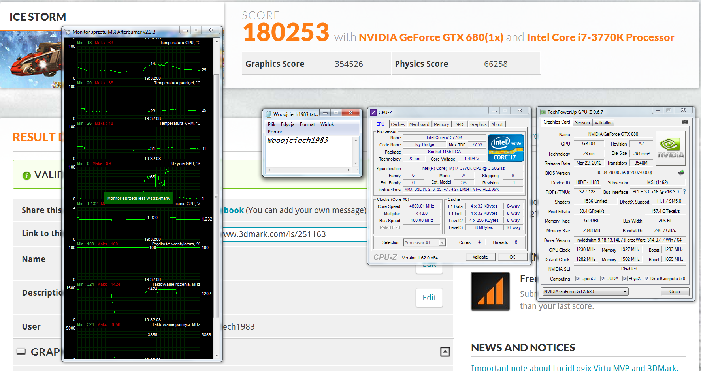The width and height of the screenshot is (701, 371).
Task: Click the Core Speed value 4800.01 MHz
Action: (422, 206)
